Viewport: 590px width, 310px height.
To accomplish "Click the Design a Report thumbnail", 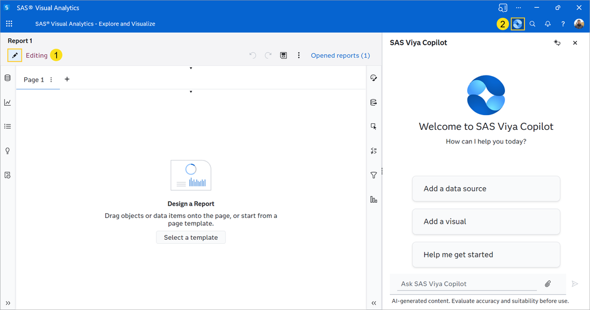I will click(x=191, y=175).
